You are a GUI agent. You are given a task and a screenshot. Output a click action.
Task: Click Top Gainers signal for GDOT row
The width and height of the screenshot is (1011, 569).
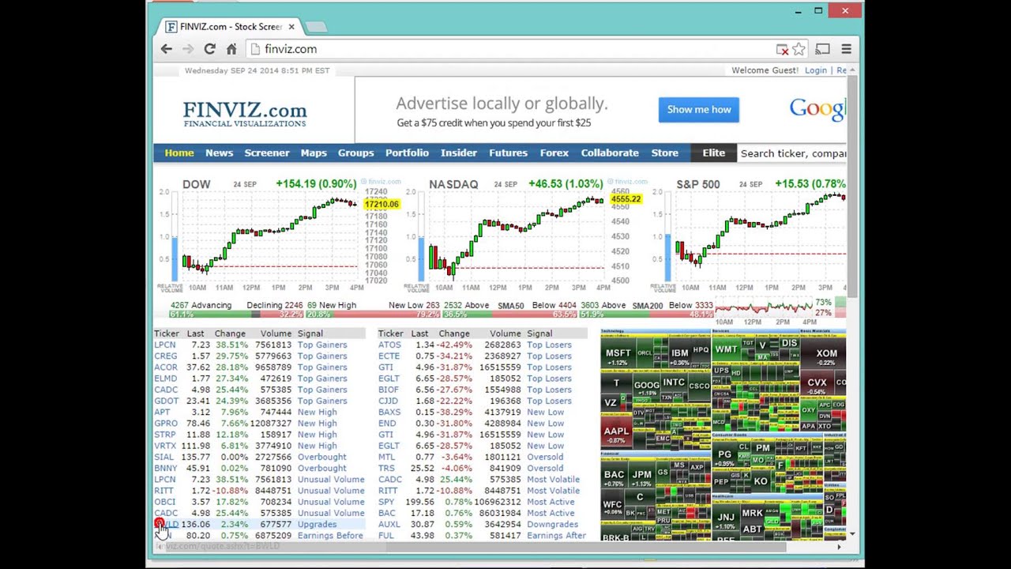click(x=322, y=401)
